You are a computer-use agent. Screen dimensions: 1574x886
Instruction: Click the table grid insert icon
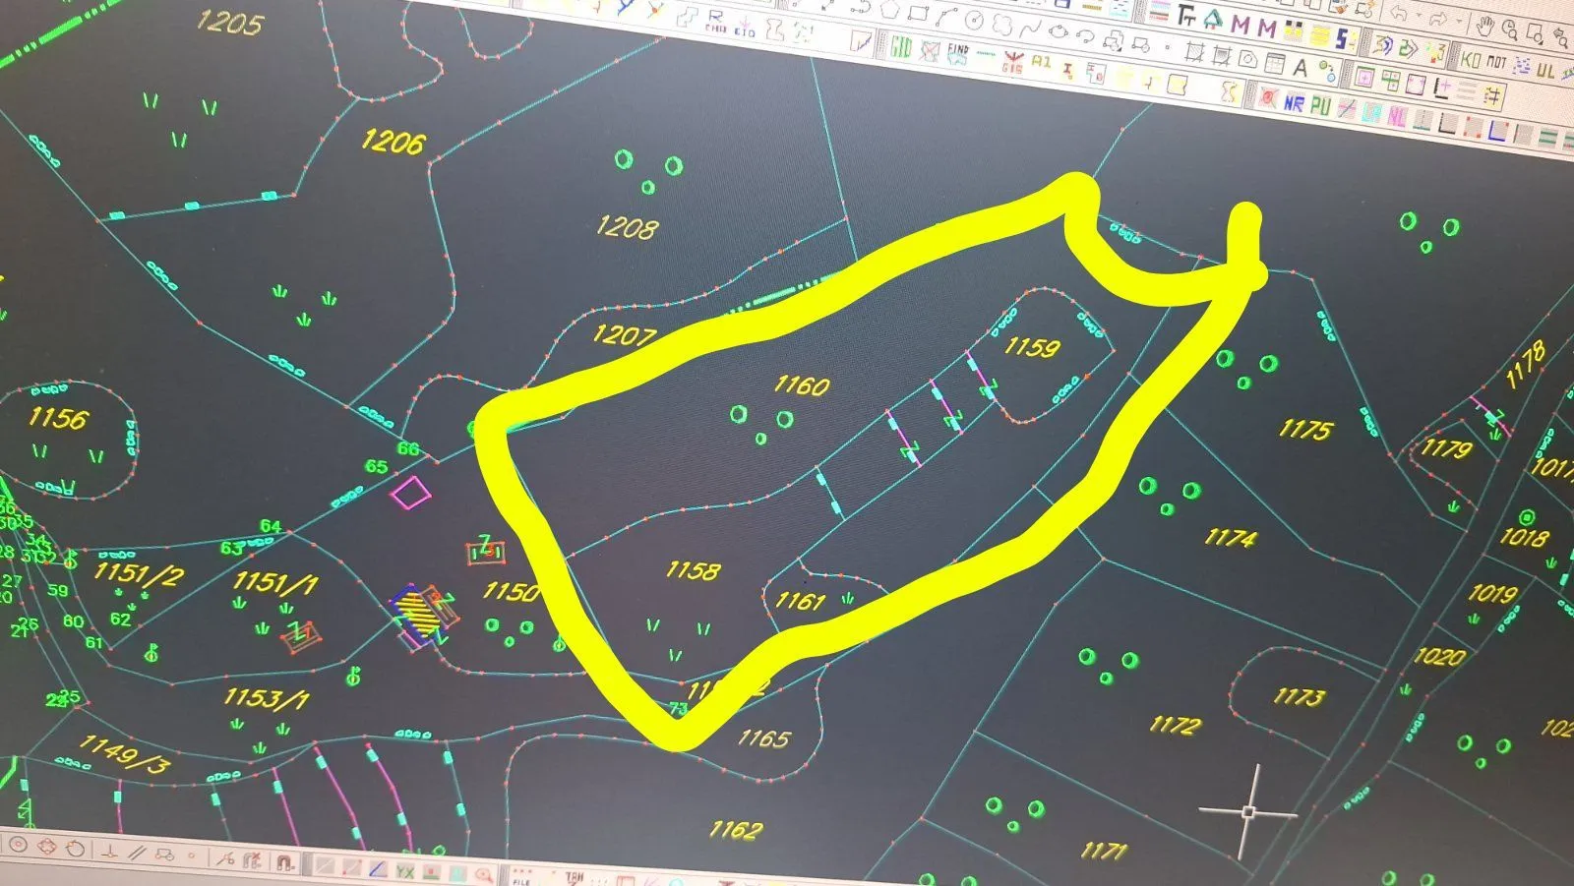pos(1274,63)
